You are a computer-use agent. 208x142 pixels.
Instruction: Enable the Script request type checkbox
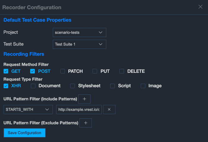[x=113, y=86]
